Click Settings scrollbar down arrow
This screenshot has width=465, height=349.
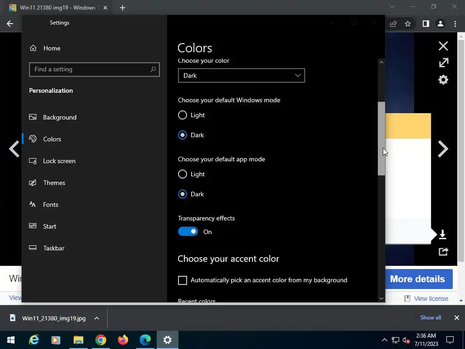point(381,299)
